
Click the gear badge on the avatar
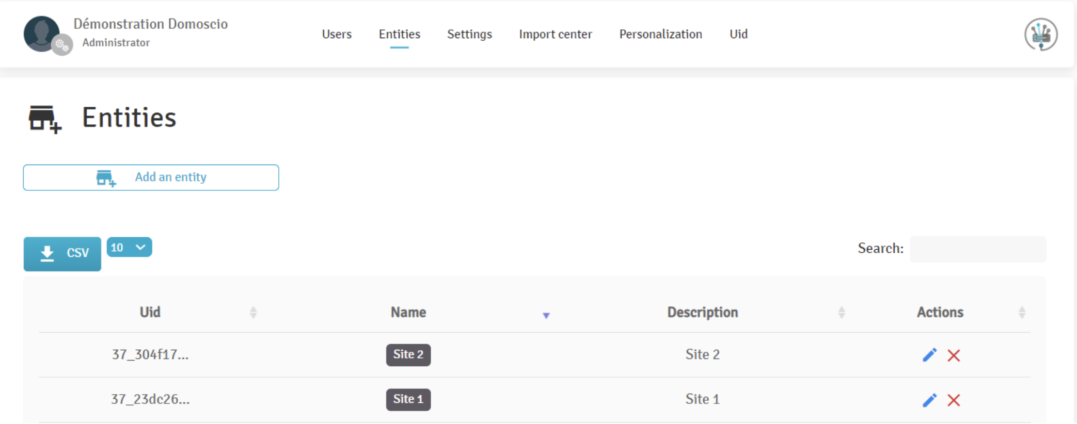(62, 45)
